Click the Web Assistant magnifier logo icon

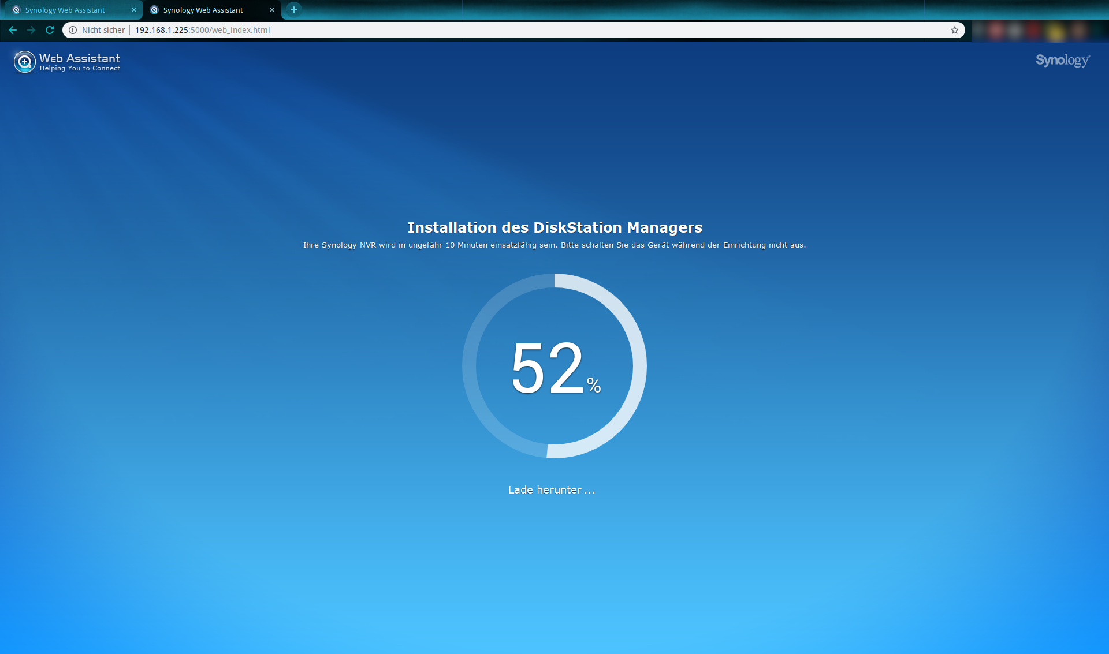25,62
